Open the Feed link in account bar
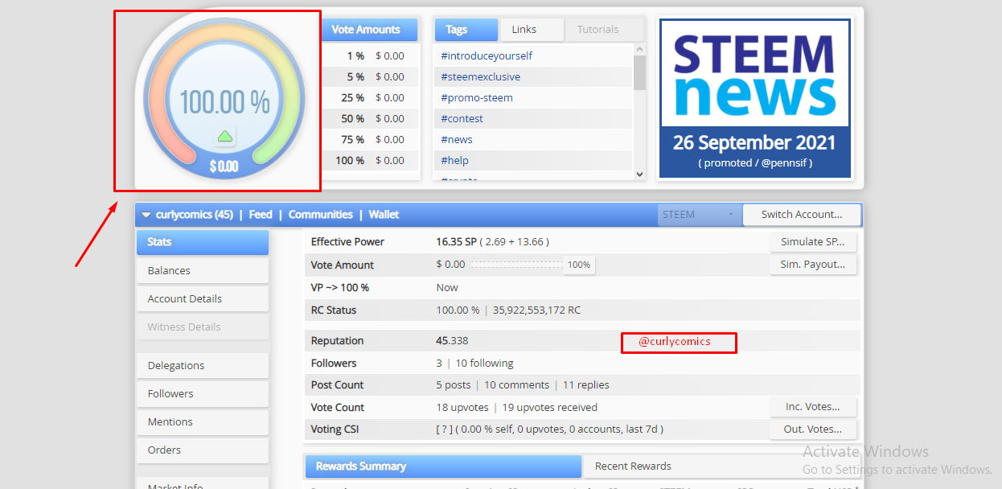1002x489 pixels. point(261,215)
